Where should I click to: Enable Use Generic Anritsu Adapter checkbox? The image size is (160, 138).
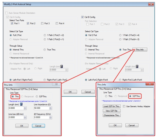click(124, 106)
